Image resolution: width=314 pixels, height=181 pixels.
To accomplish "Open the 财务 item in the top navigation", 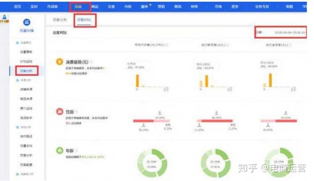I will 194,7.
